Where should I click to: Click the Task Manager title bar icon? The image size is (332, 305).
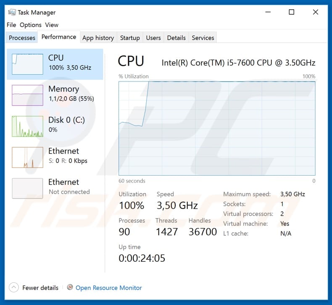click(x=12, y=12)
